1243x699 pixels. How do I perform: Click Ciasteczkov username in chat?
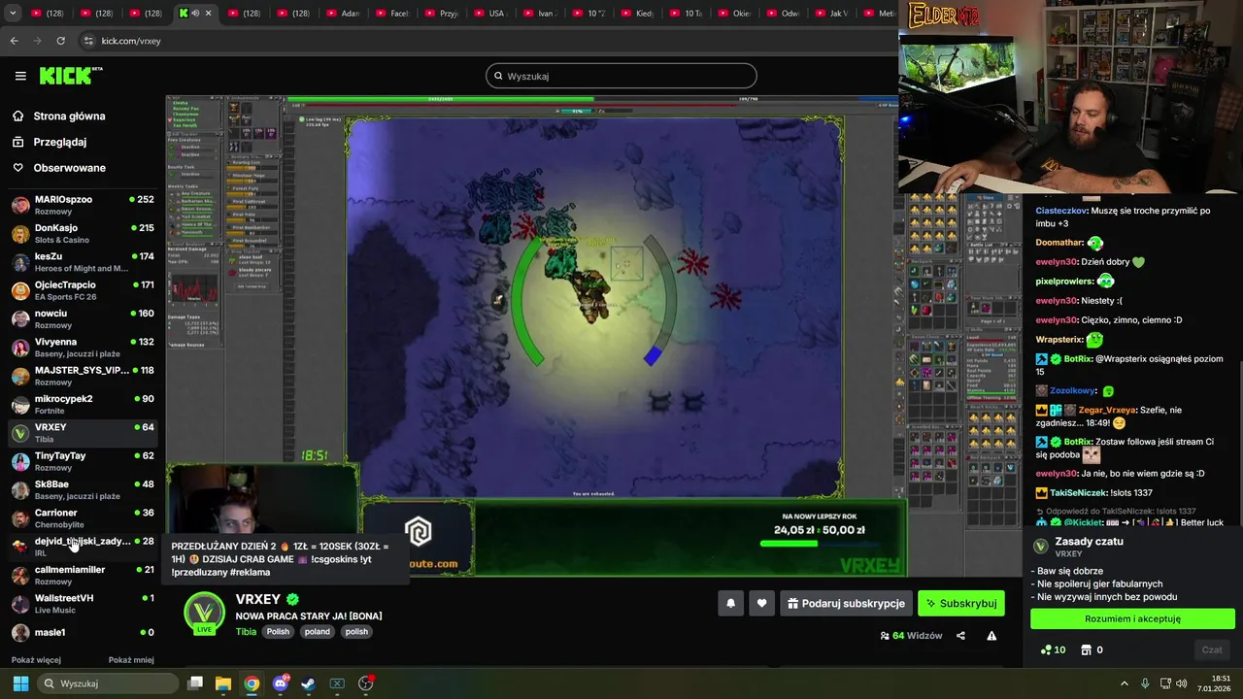click(1061, 211)
